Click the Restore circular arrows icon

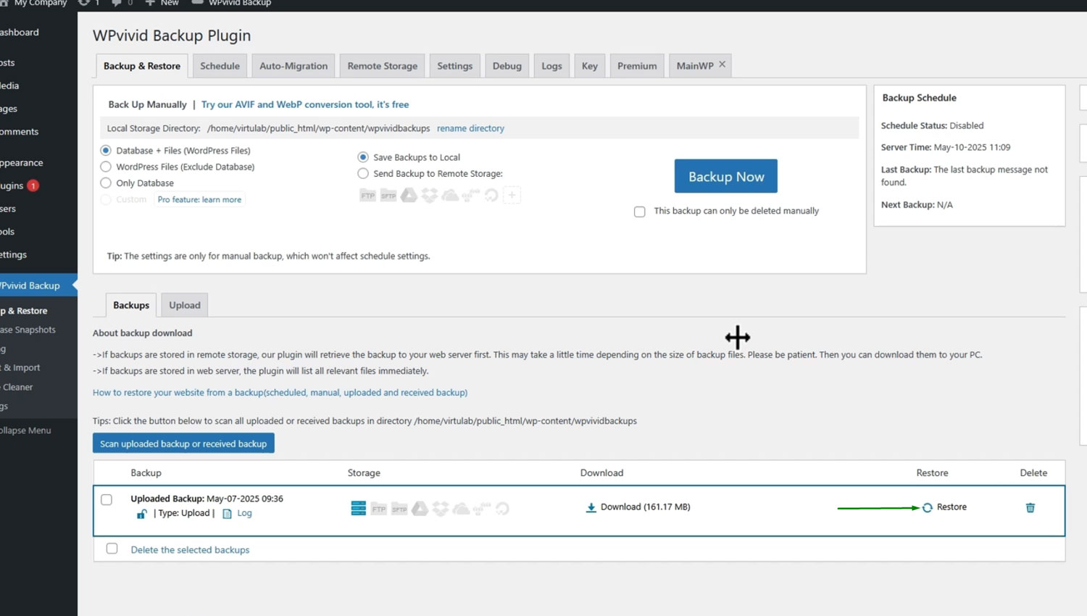coord(928,508)
